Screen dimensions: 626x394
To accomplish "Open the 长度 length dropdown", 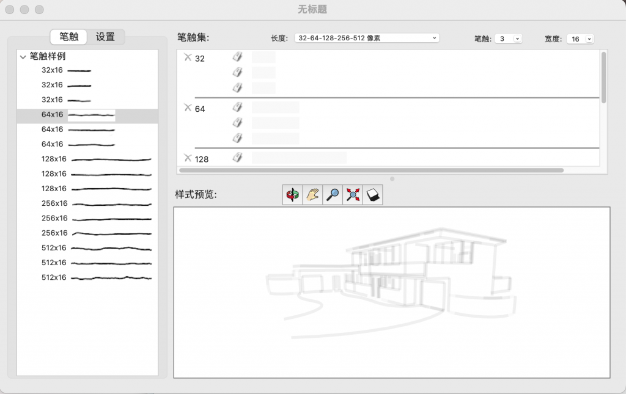I will click(367, 37).
